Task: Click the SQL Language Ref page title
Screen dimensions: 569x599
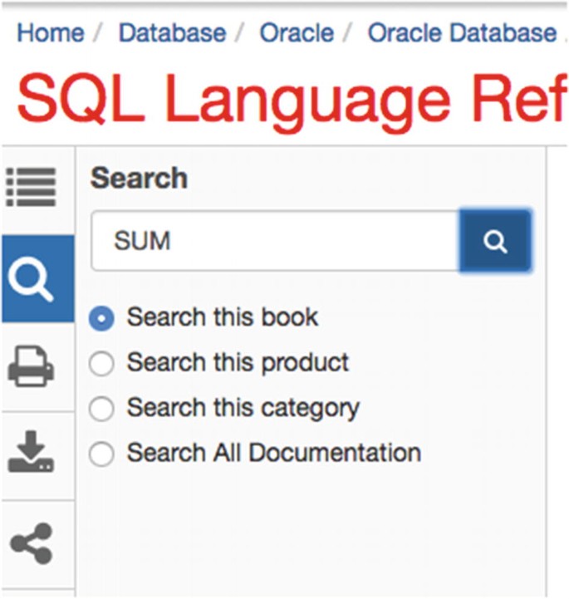Action: coord(291,98)
